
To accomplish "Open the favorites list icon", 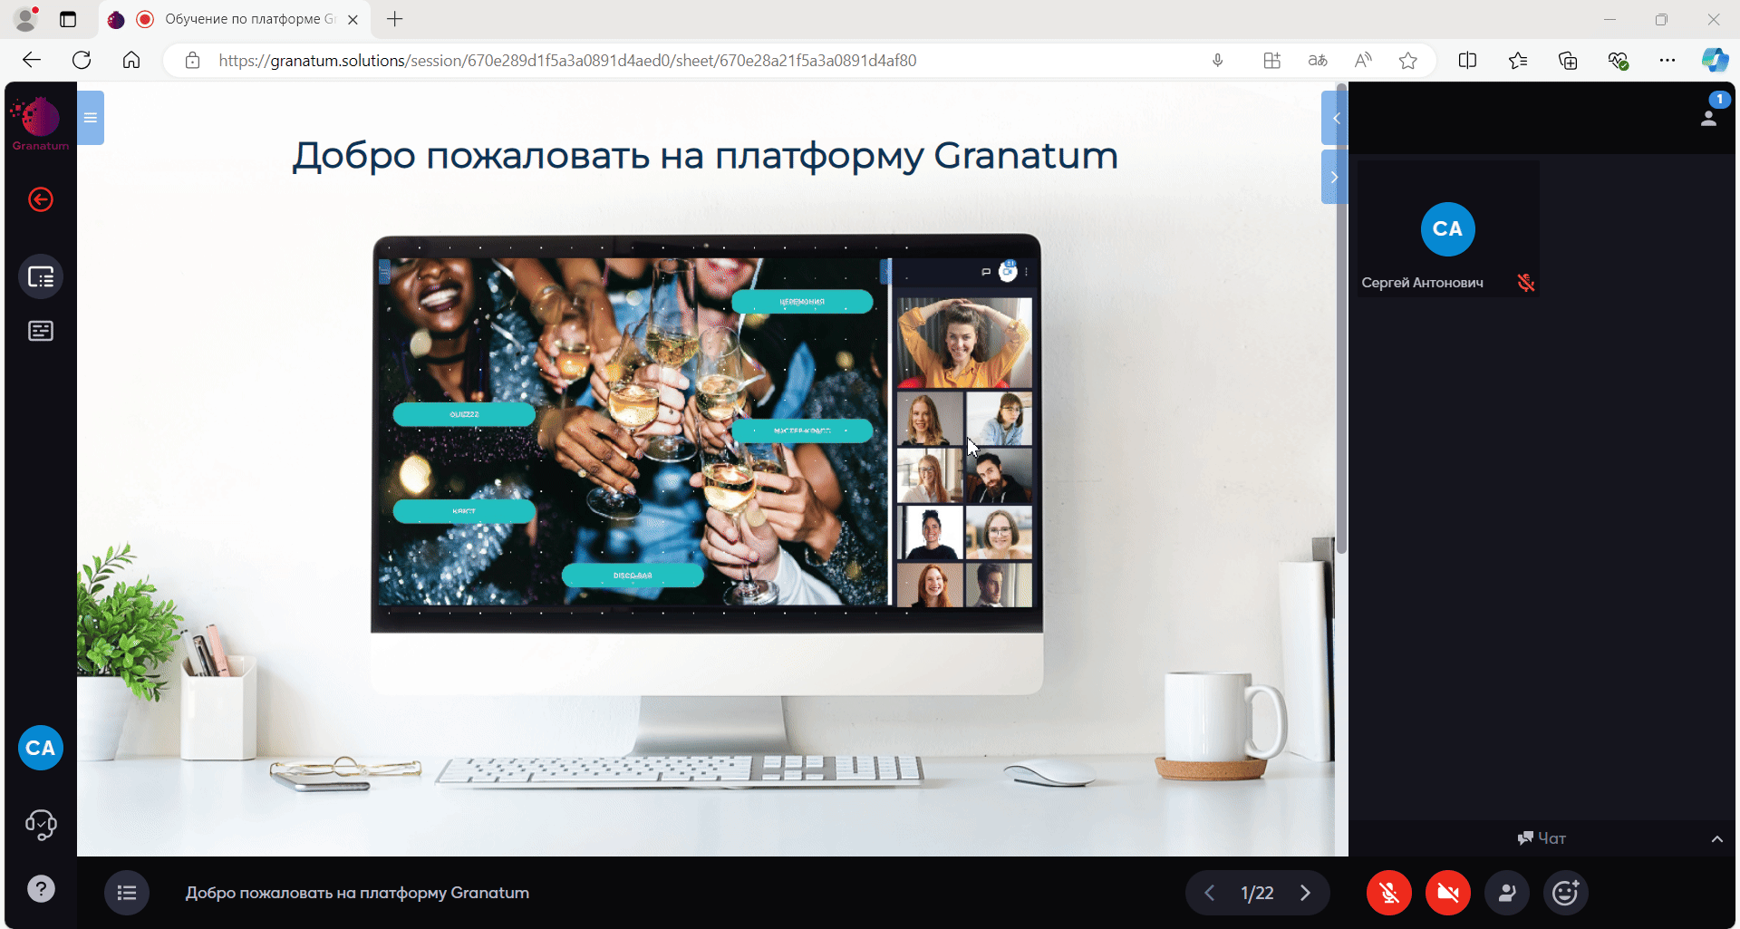I will 1518,61.
